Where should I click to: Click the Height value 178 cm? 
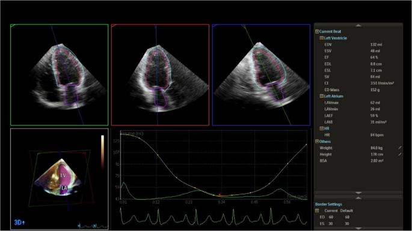point(377,154)
